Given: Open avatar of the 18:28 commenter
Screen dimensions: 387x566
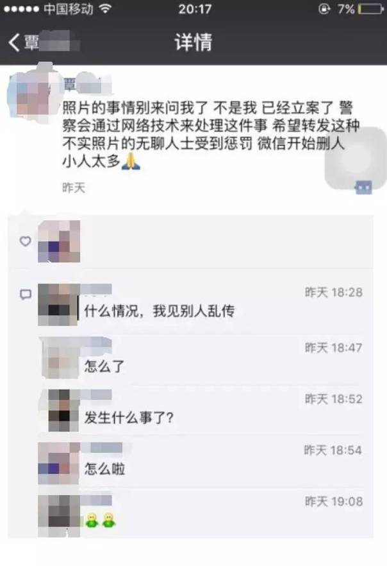Looking at the screenshot, I should 58,305.
